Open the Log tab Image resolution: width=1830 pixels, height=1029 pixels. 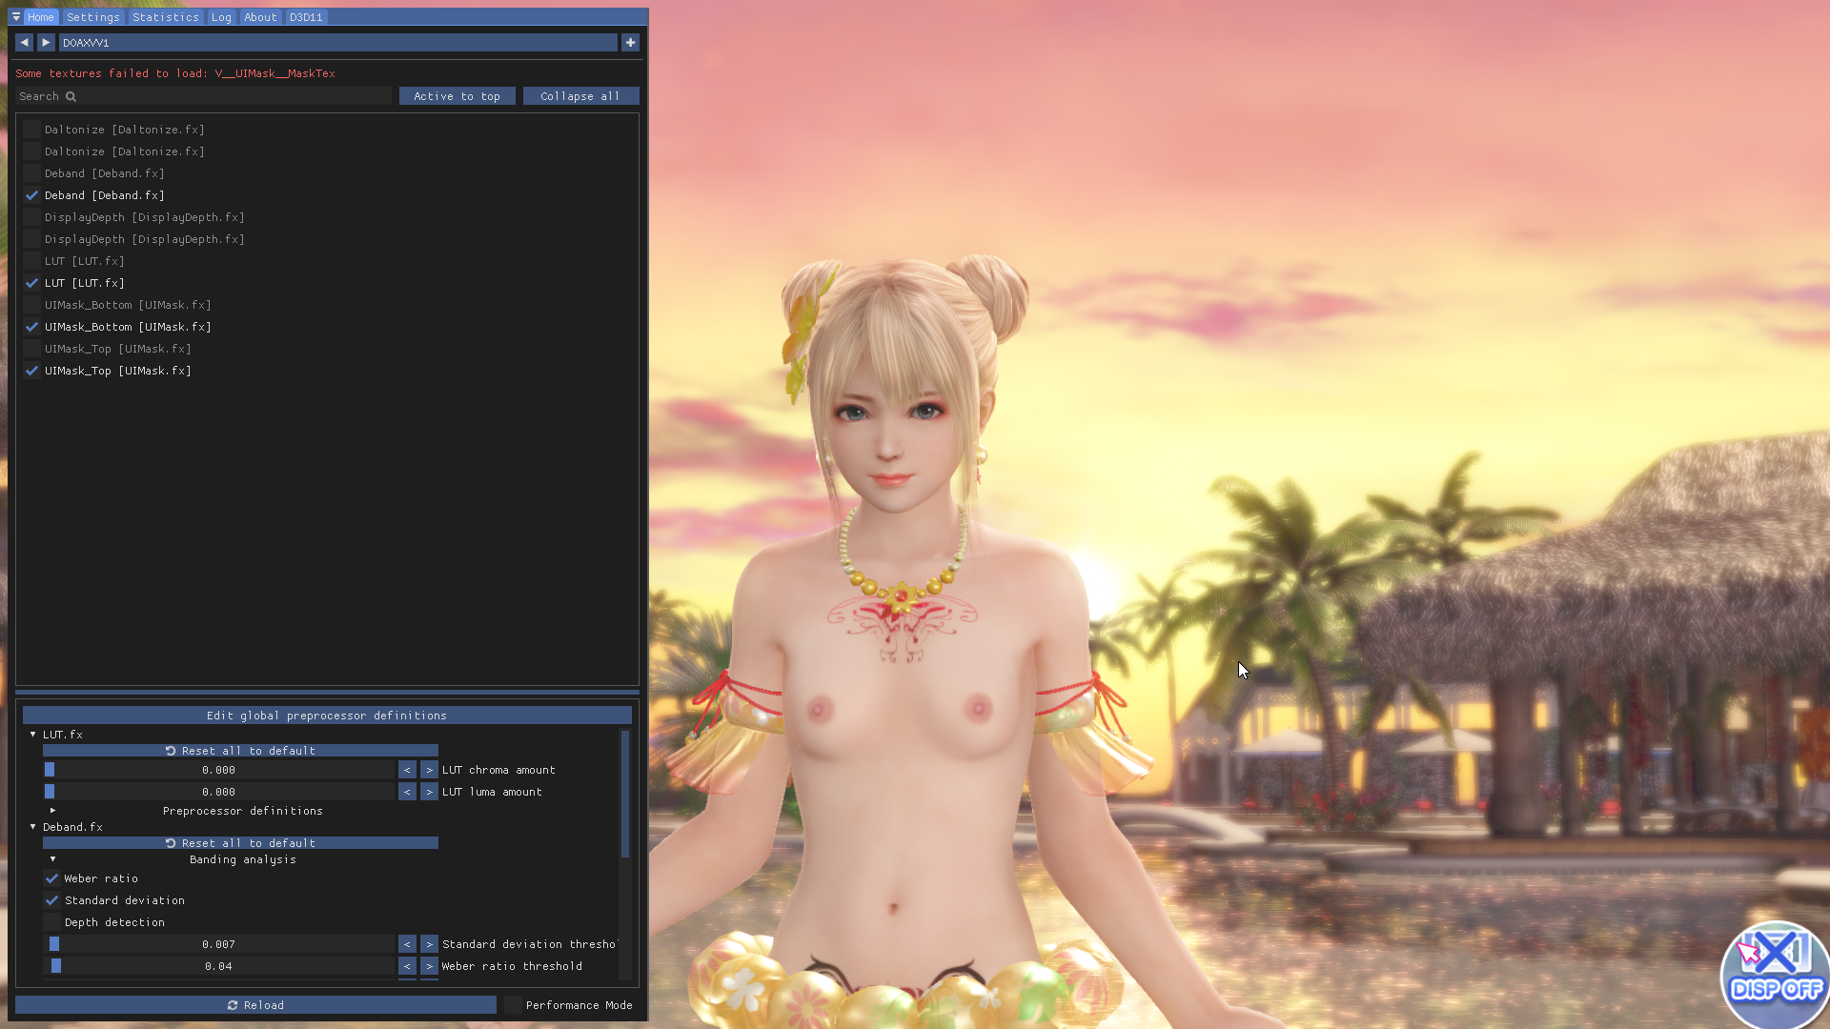[x=221, y=17]
